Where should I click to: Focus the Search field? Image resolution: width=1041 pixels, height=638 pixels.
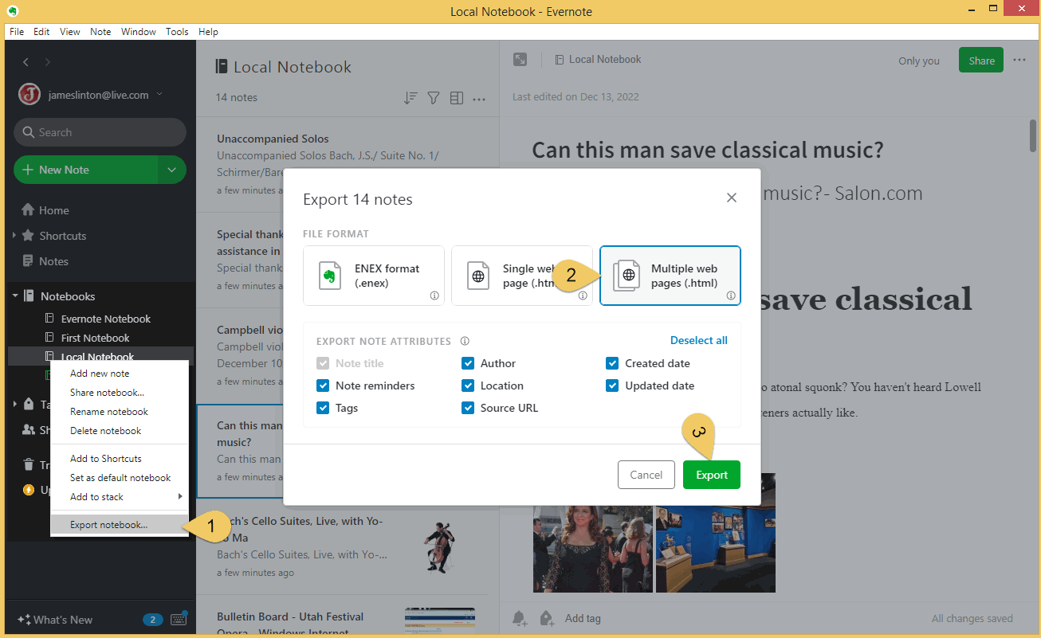point(100,132)
